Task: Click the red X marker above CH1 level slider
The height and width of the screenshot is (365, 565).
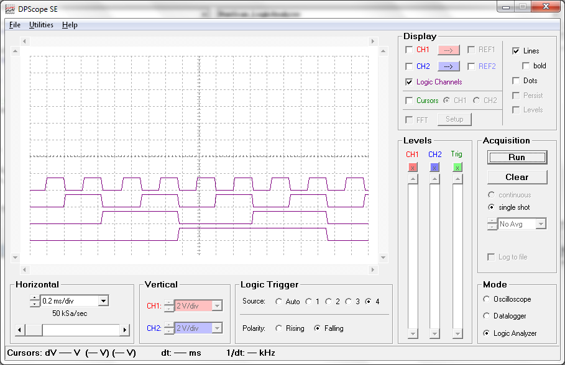Action: click(412, 167)
